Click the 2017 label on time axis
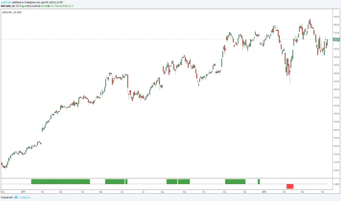This screenshot has height=201, width=341. pyautogui.click(x=23, y=191)
